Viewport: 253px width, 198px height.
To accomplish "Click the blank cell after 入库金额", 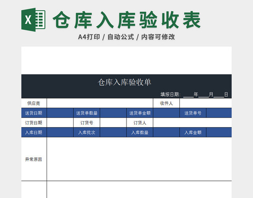I will [219, 132].
